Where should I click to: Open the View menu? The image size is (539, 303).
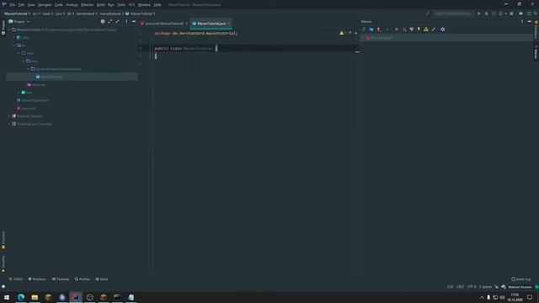(31, 5)
